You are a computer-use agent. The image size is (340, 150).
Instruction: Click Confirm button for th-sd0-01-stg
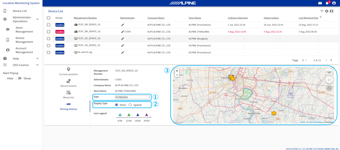tap(60, 53)
